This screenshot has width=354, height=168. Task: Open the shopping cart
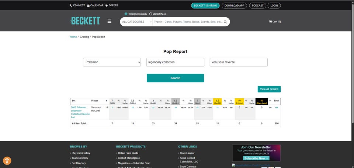[x=275, y=22]
